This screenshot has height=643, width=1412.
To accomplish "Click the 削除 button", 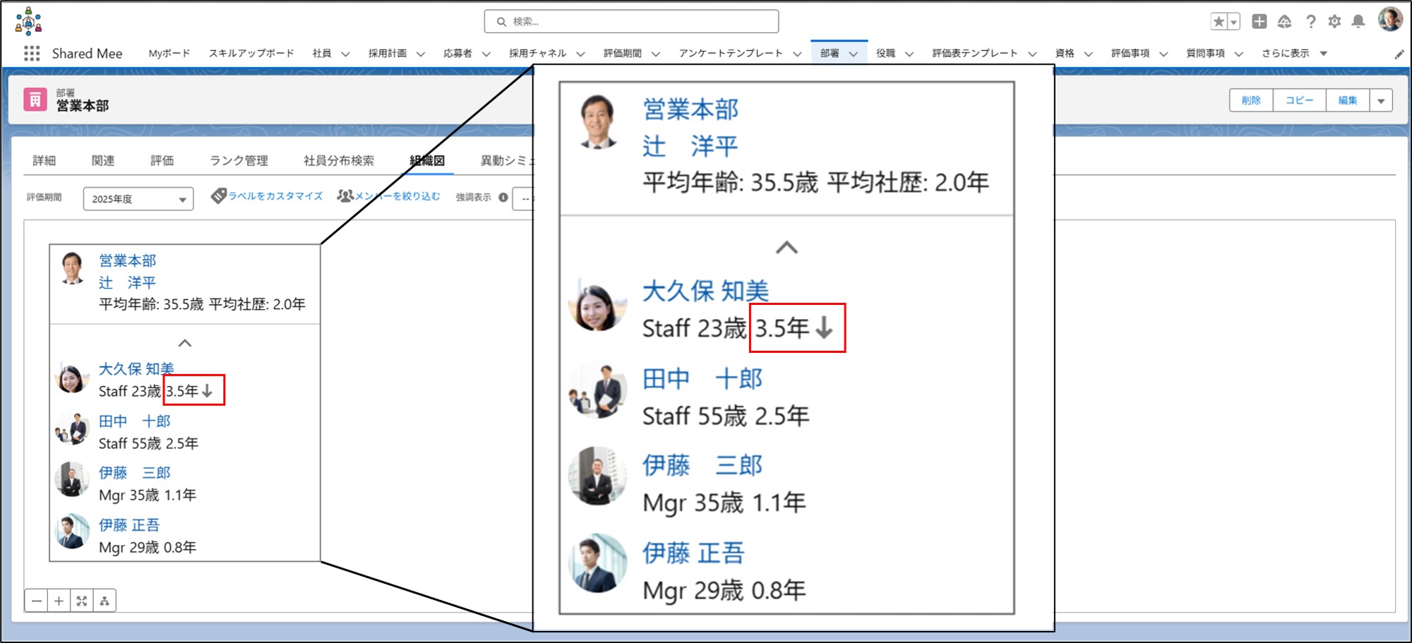I will pyautogui.click(x=1251, y=101).
